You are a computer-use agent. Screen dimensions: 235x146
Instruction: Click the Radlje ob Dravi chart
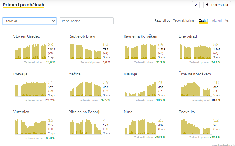pyautogui.click(x=86, y=51)
